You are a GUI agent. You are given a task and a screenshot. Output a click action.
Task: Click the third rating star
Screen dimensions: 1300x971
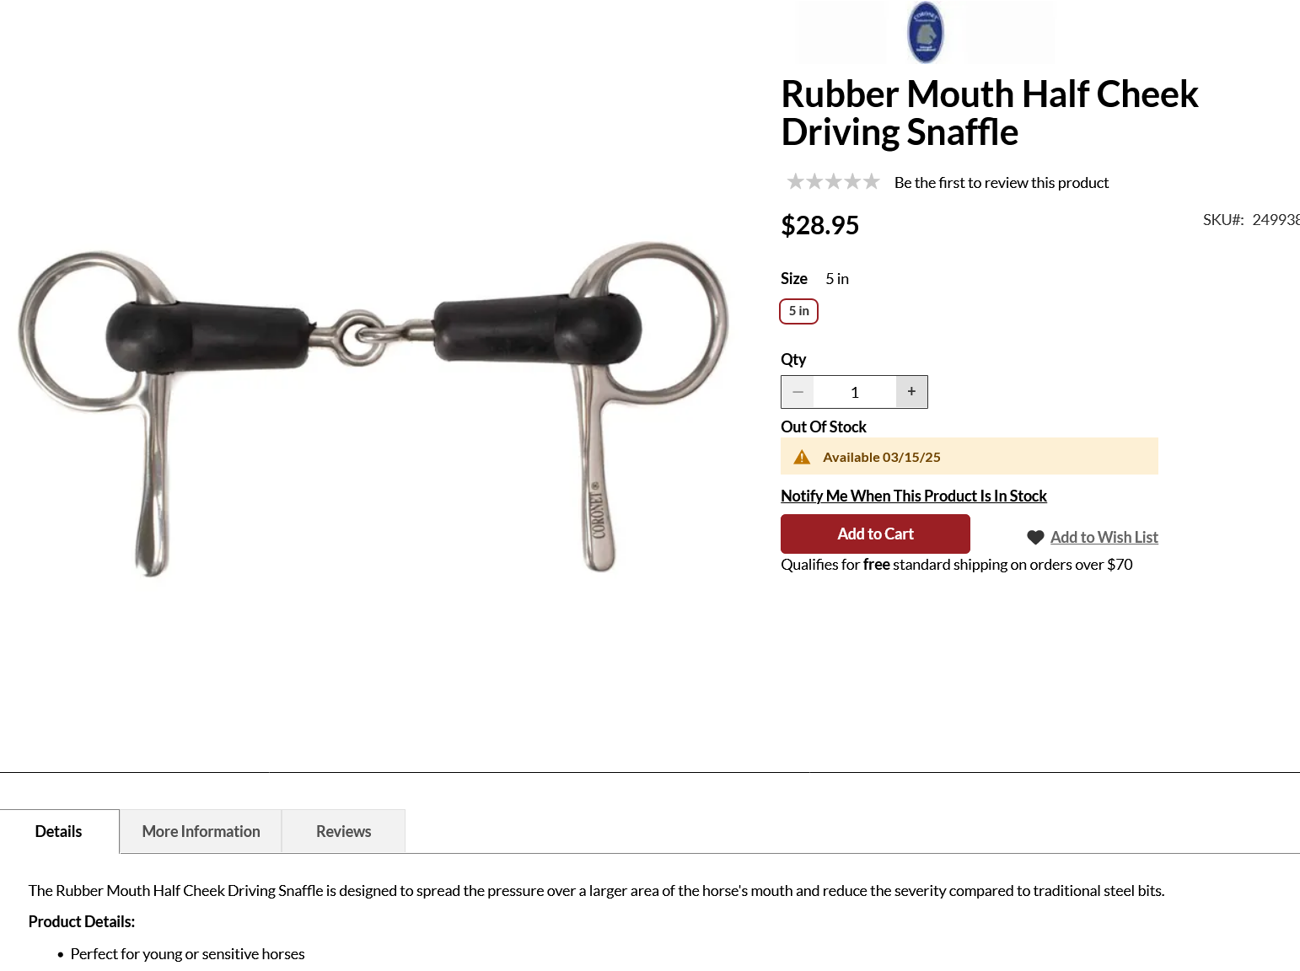pyautogui.click(x=833, y=181)
